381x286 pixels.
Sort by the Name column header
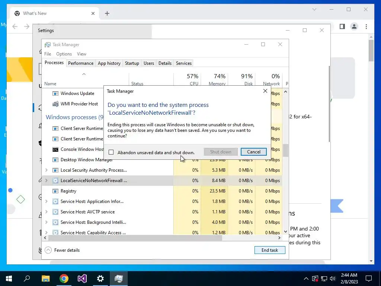click(x=86, y=80)
